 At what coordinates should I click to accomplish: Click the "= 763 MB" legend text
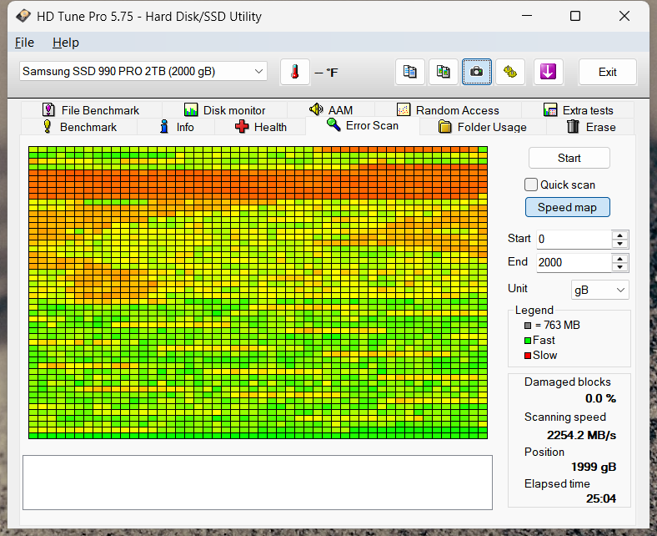click(557, 326)
